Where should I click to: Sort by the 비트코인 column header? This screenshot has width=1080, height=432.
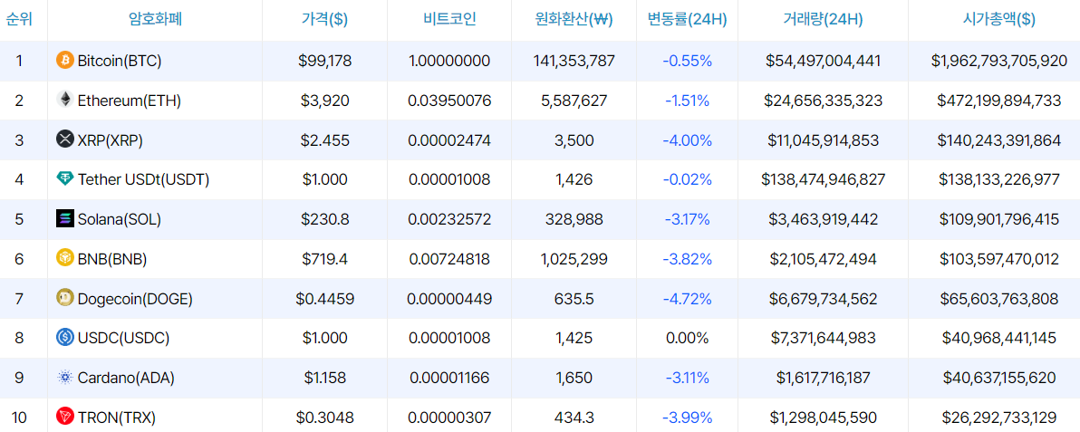click(449, 19)
